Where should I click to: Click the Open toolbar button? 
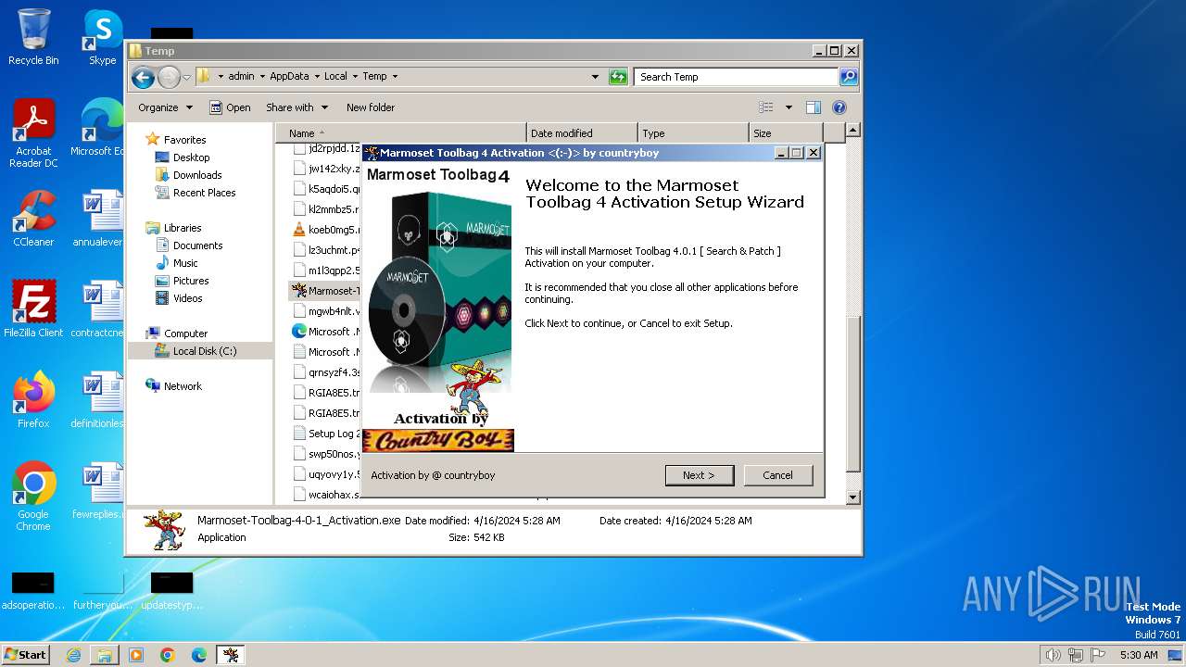pos(230,107)
